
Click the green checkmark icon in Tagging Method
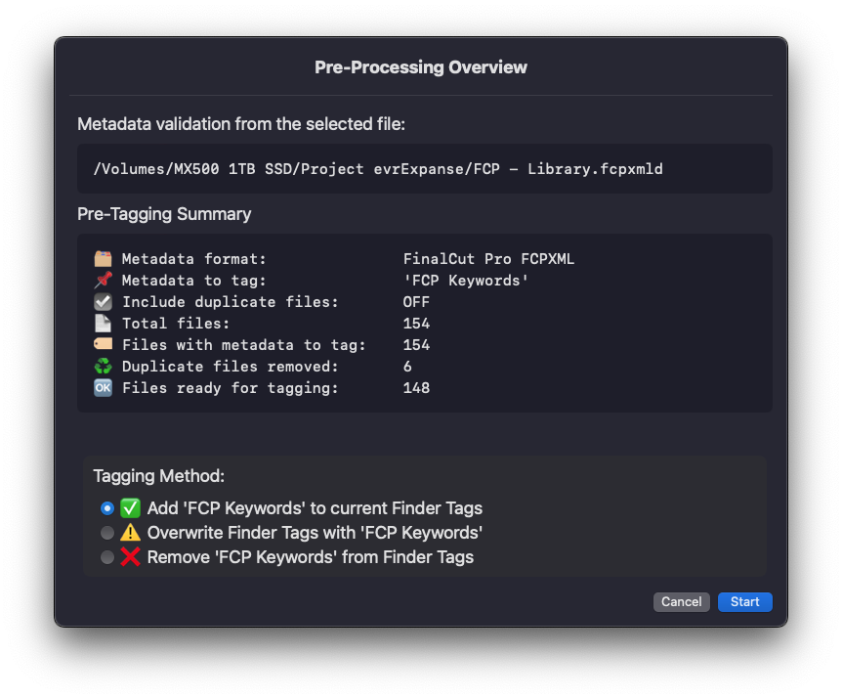[x=131, y=508]
